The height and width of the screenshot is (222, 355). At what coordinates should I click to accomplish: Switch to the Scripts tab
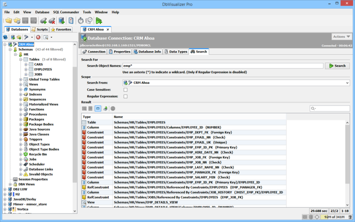point(39,29)
